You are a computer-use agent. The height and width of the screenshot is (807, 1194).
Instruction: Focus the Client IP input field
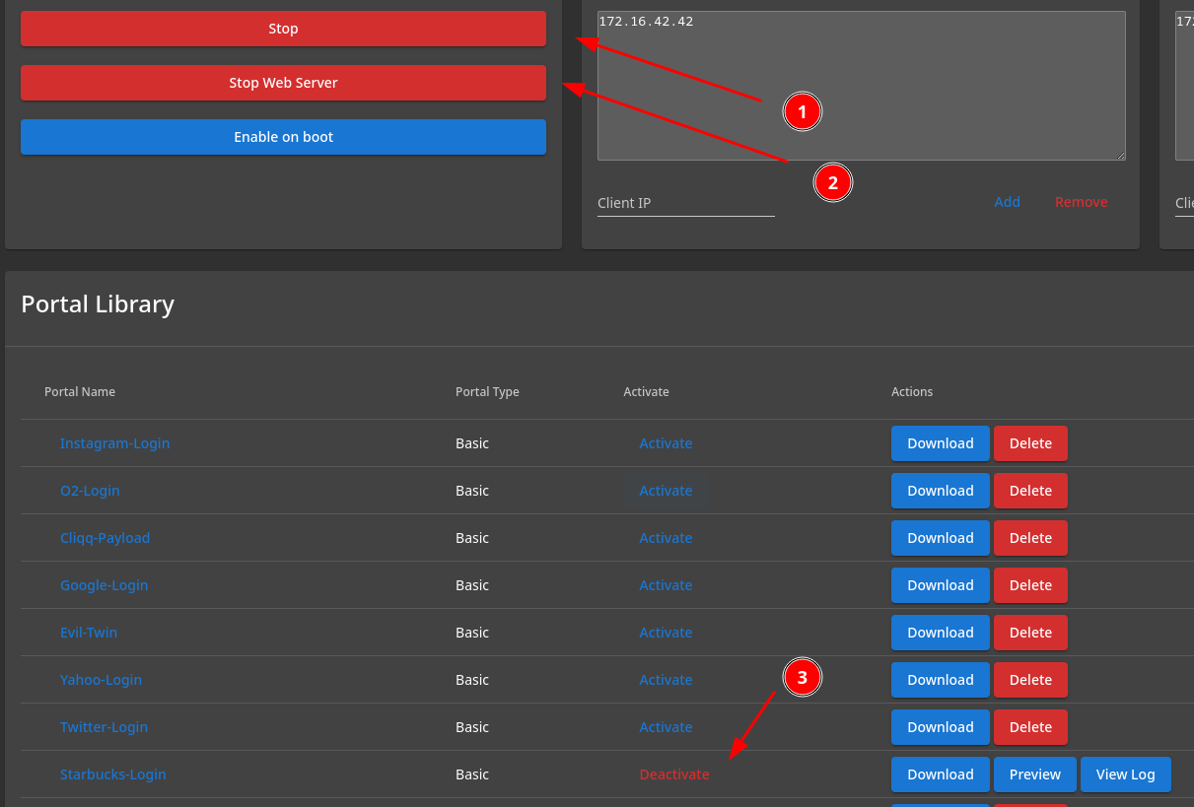685,203
